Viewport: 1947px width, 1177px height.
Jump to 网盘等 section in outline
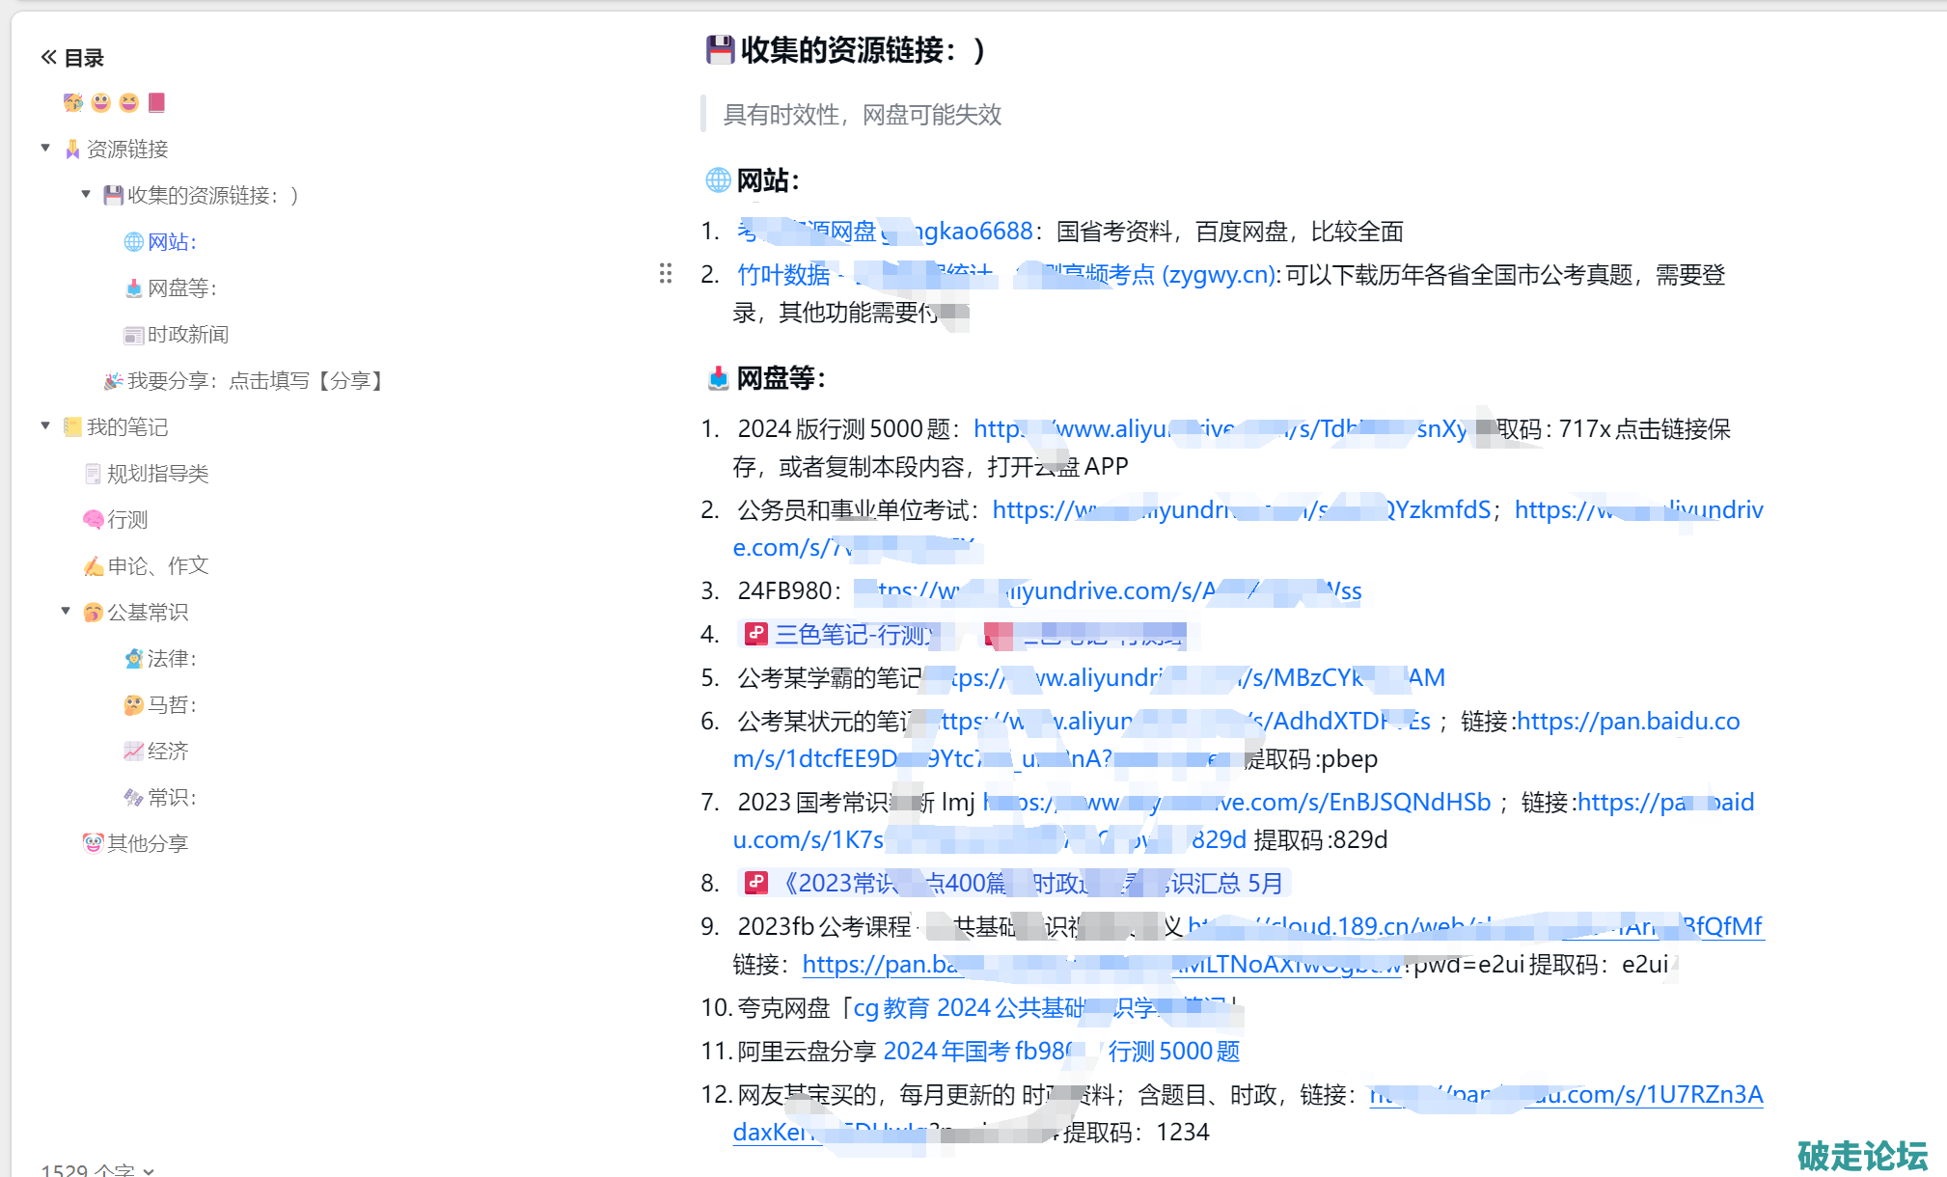point(181,287)
